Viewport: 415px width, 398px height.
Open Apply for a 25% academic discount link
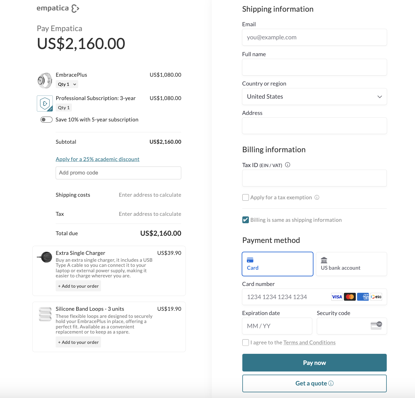[x=98, y=159]
